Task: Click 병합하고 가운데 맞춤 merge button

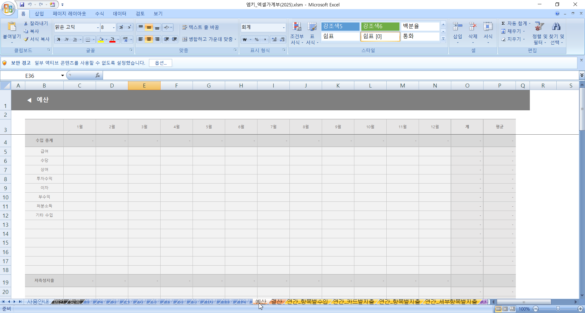Action: coord(207,39)
